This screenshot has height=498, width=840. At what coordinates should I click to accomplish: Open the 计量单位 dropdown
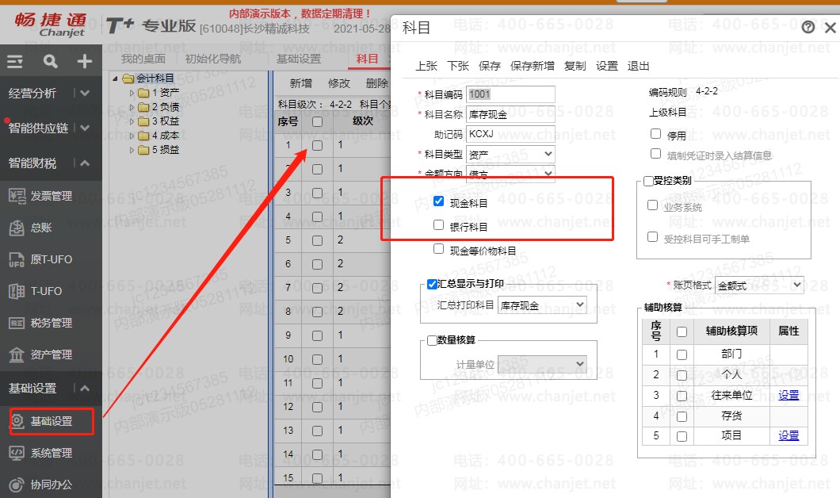[542, 364]
